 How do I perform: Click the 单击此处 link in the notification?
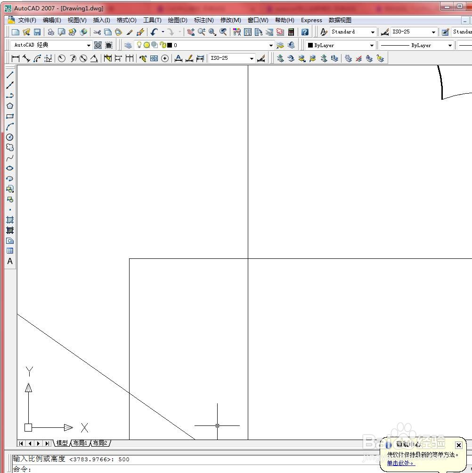pos(401,463)
